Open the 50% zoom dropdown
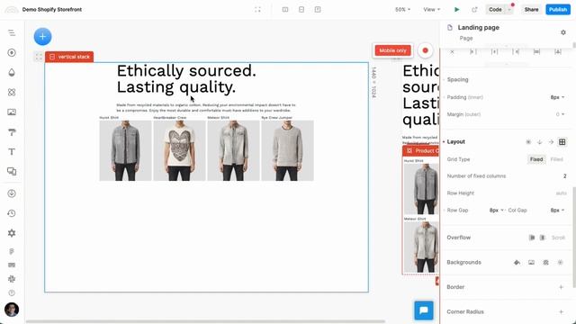The width and height of the screenshot is (576, 324). 402,10
